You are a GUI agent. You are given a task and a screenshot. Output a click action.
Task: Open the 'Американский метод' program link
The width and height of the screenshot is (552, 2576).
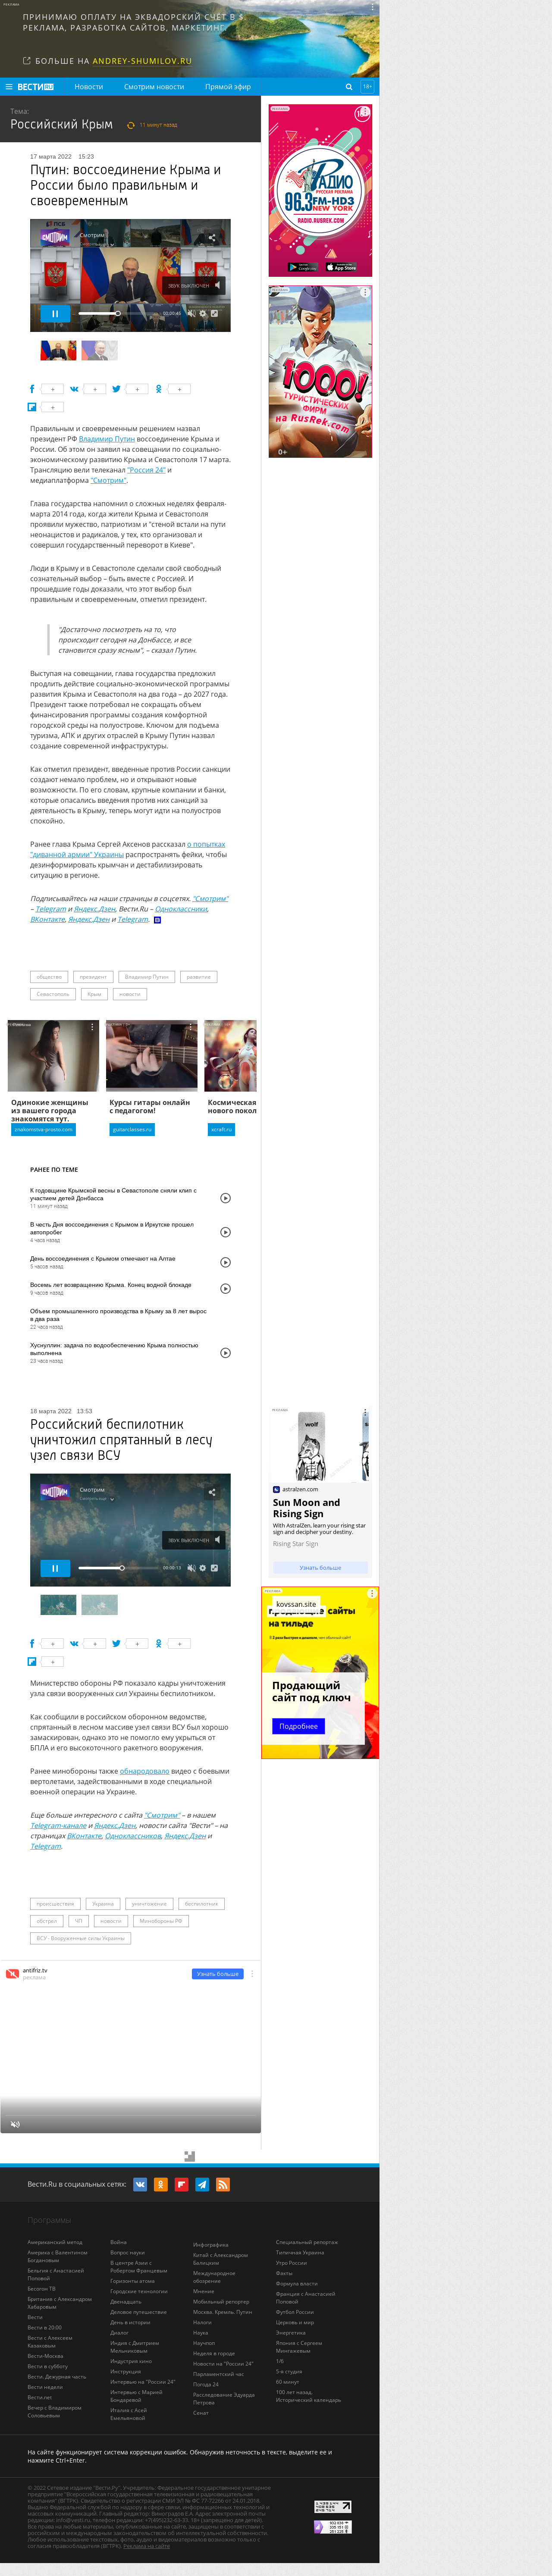(55, 2242)
